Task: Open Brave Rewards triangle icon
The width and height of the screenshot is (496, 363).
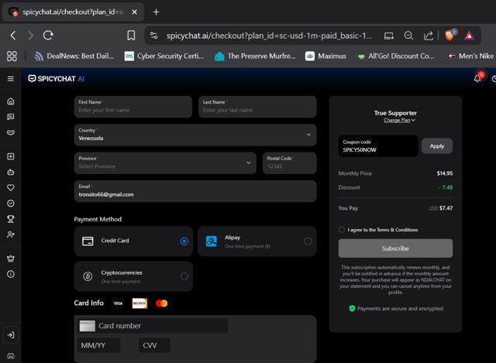Action: click(x=470, y=36)
